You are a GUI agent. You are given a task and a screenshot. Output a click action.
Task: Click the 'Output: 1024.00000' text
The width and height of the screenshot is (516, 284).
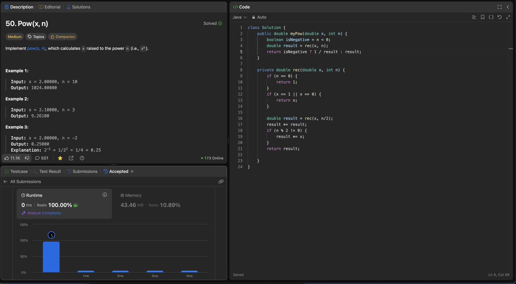pyautogui.click(x=34, y=88)
